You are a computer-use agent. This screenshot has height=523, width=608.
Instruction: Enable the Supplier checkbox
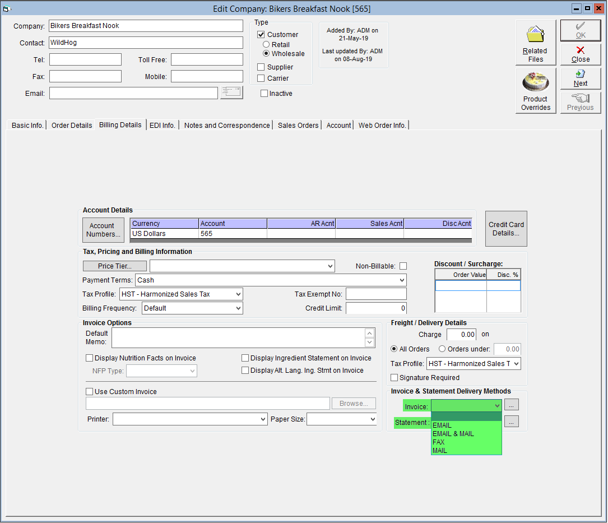point(261,67)
